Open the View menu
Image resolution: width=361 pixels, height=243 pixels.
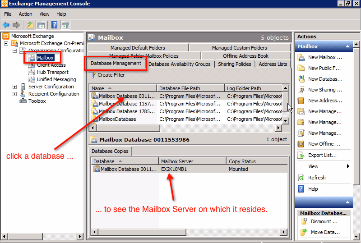pos(44,14)
